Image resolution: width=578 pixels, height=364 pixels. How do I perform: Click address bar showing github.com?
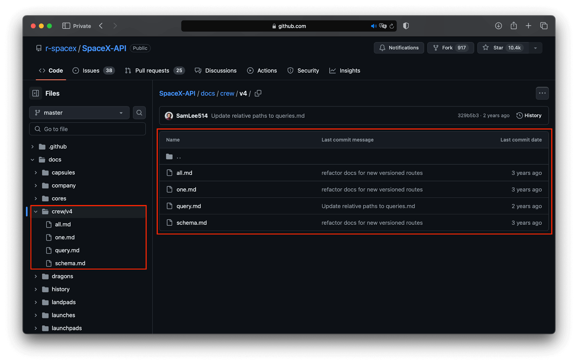(x=289, y=26)
